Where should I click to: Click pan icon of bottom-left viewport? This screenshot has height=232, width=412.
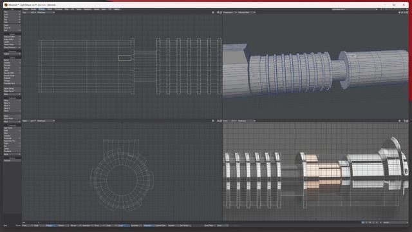(213, 121)
